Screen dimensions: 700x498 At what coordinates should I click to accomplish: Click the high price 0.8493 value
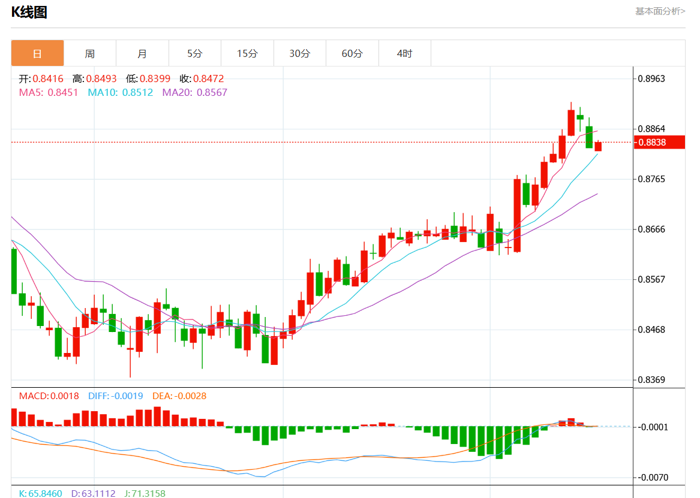pos(101,79)
